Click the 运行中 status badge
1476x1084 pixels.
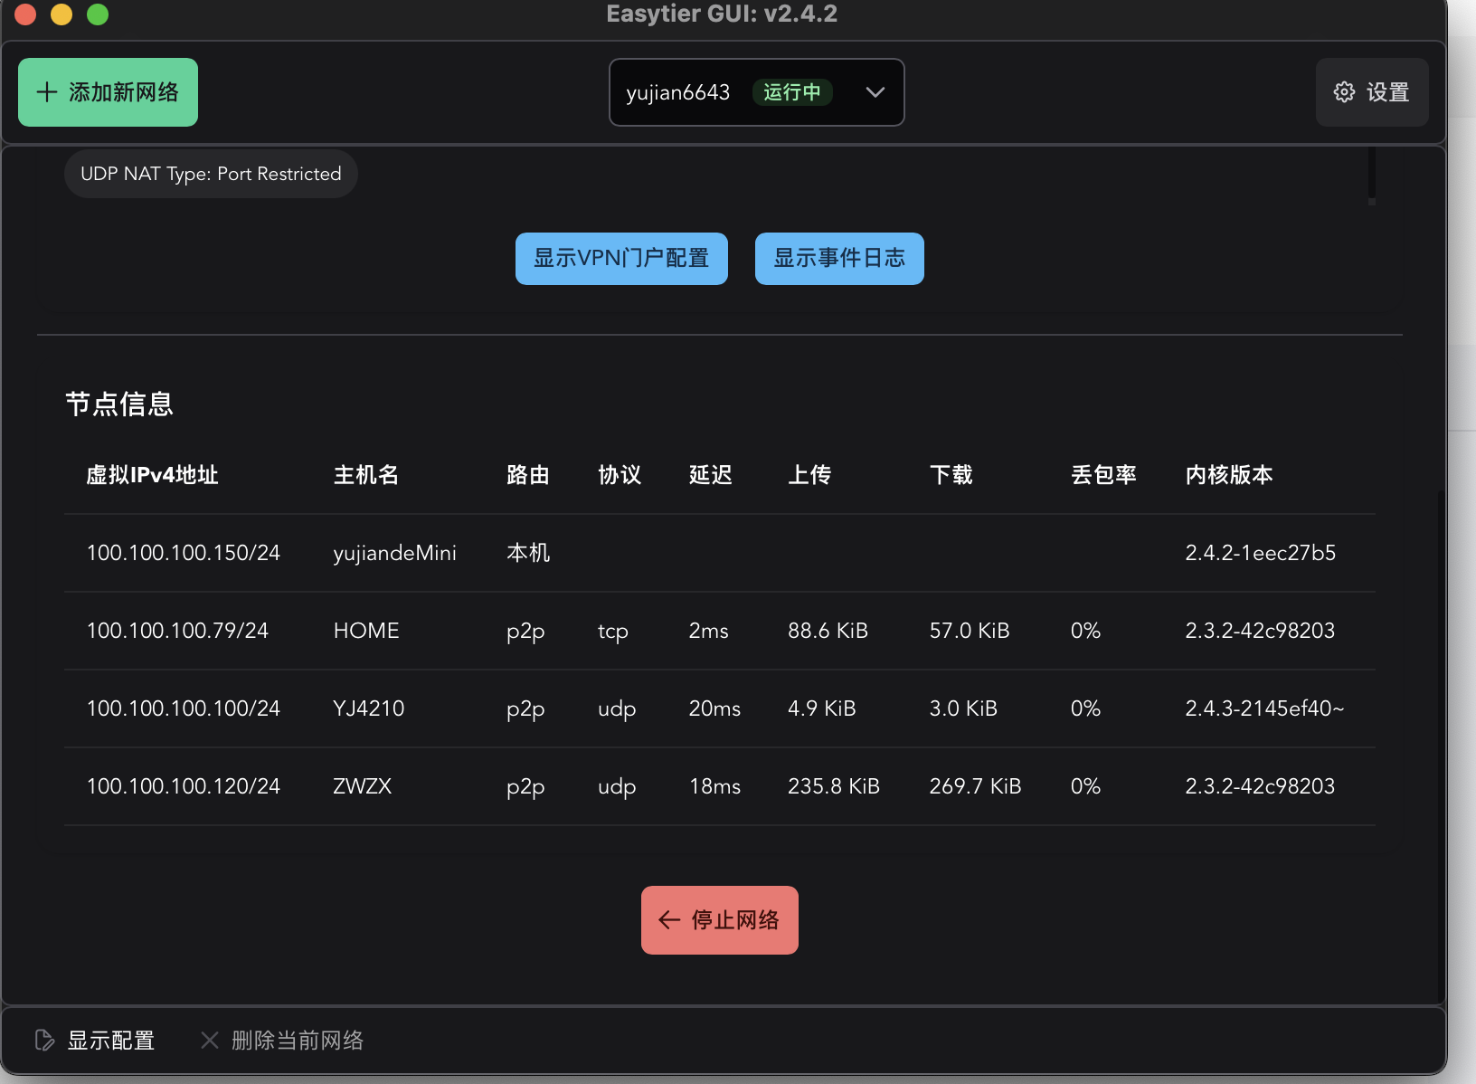coord(791,92)
